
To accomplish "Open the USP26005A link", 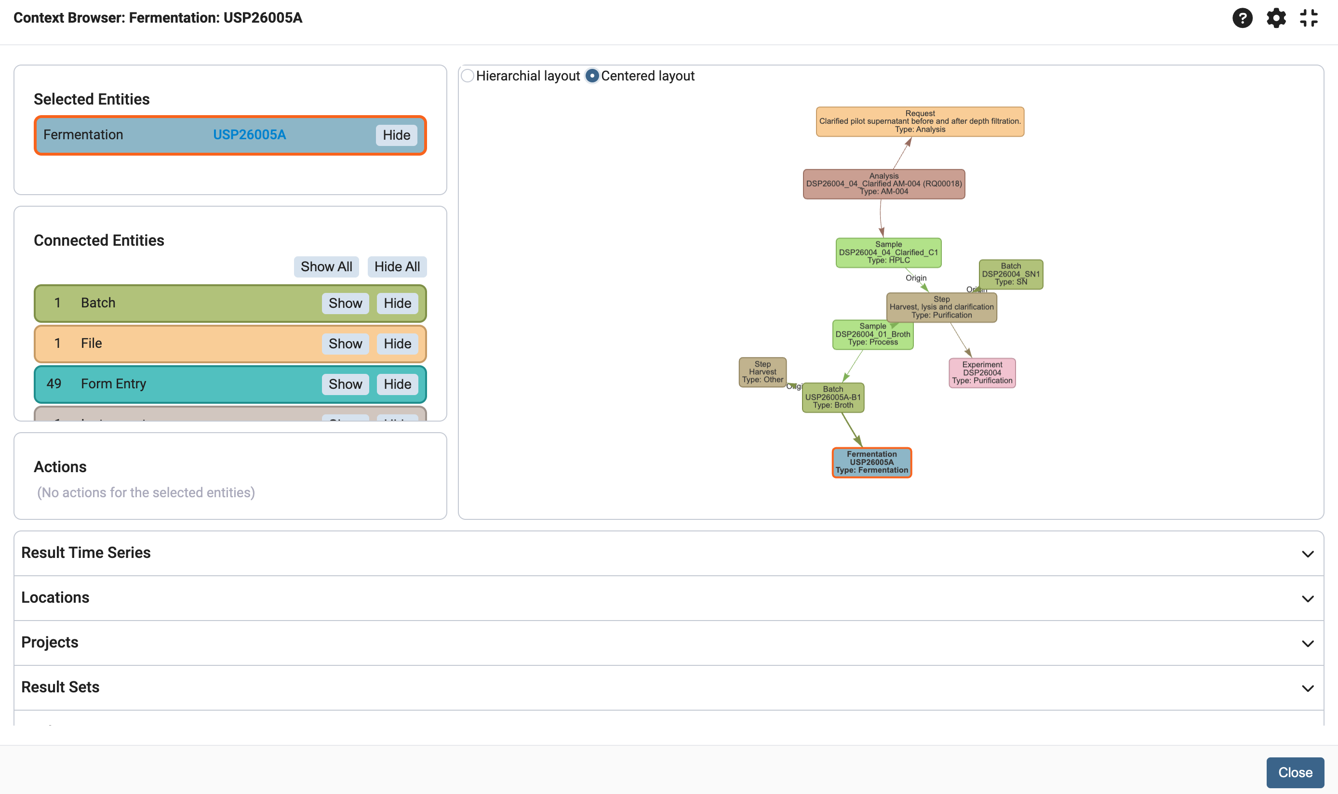I will coord(249,135).
